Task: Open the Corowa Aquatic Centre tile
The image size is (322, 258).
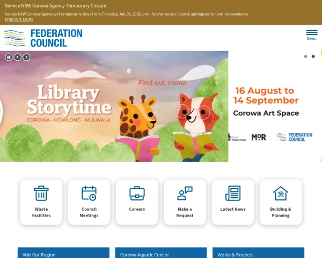Action: 161,253
